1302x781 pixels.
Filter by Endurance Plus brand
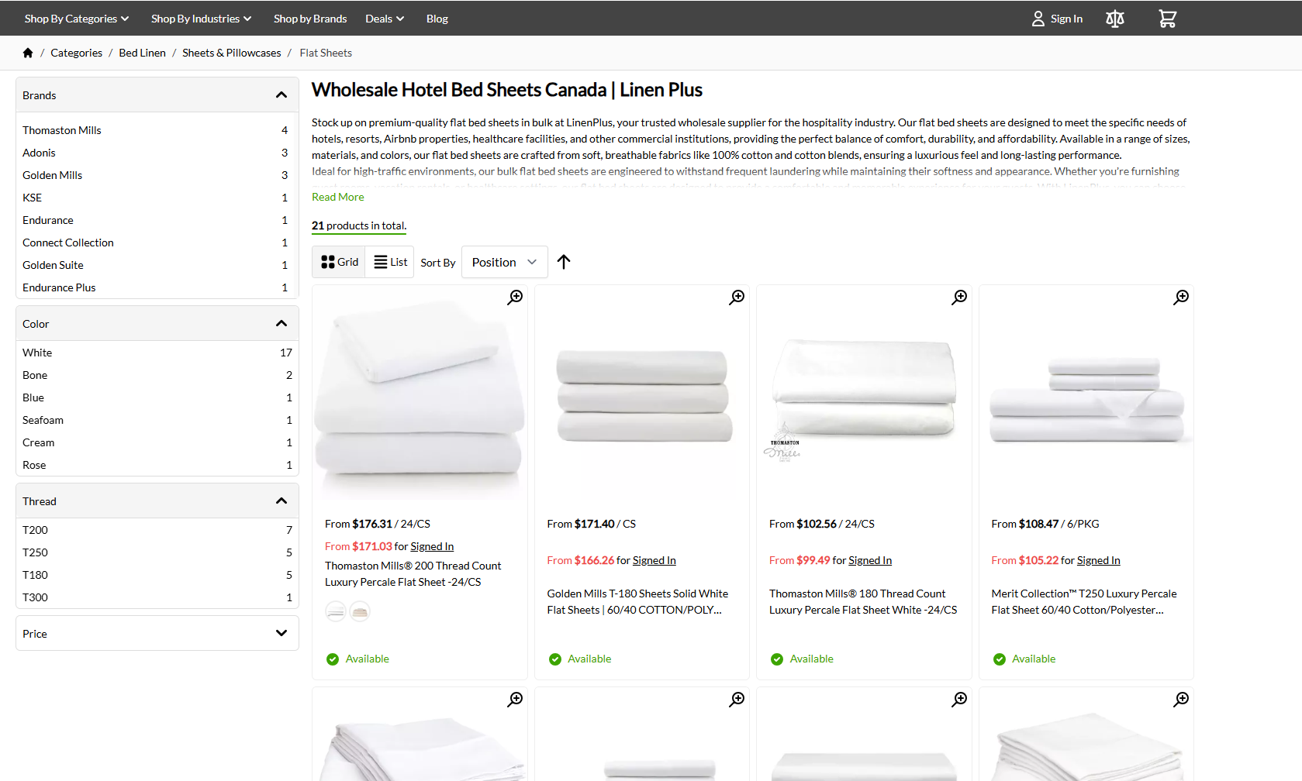[x=155, y=287]
